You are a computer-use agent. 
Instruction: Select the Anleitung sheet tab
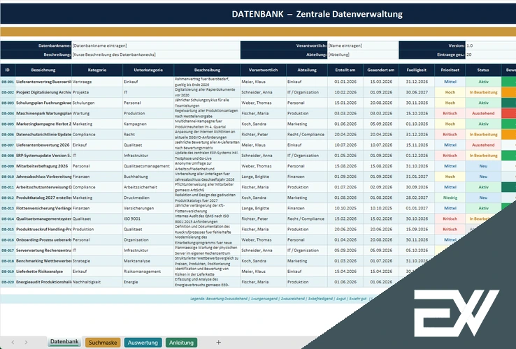181,343
